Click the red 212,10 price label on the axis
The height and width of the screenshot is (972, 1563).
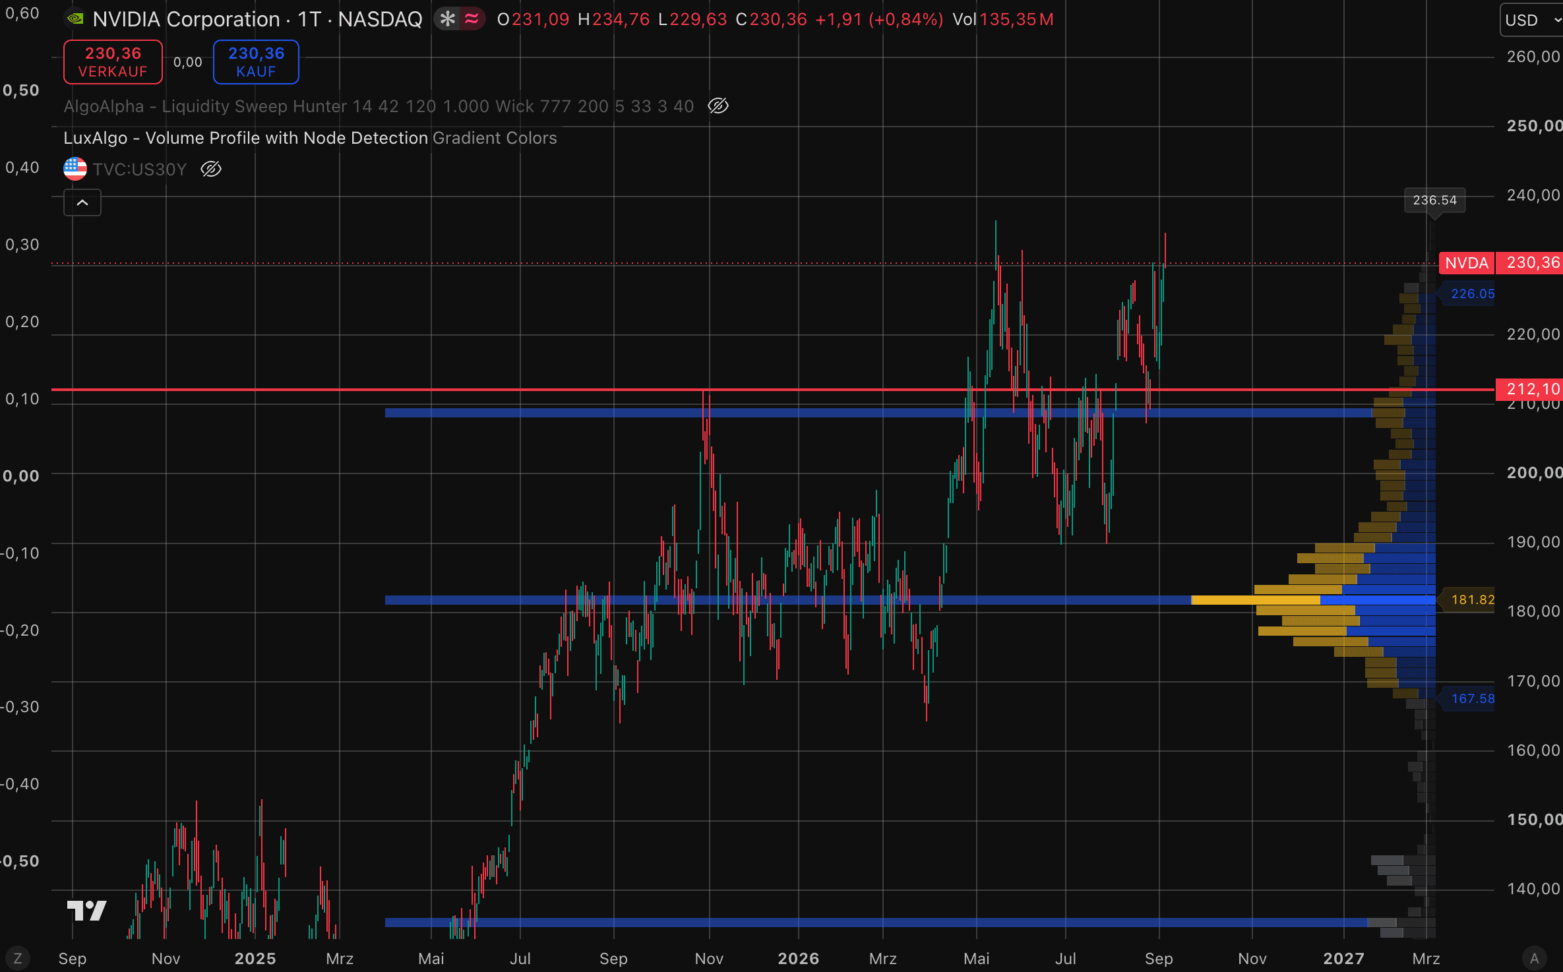(x=1529, y=389)
